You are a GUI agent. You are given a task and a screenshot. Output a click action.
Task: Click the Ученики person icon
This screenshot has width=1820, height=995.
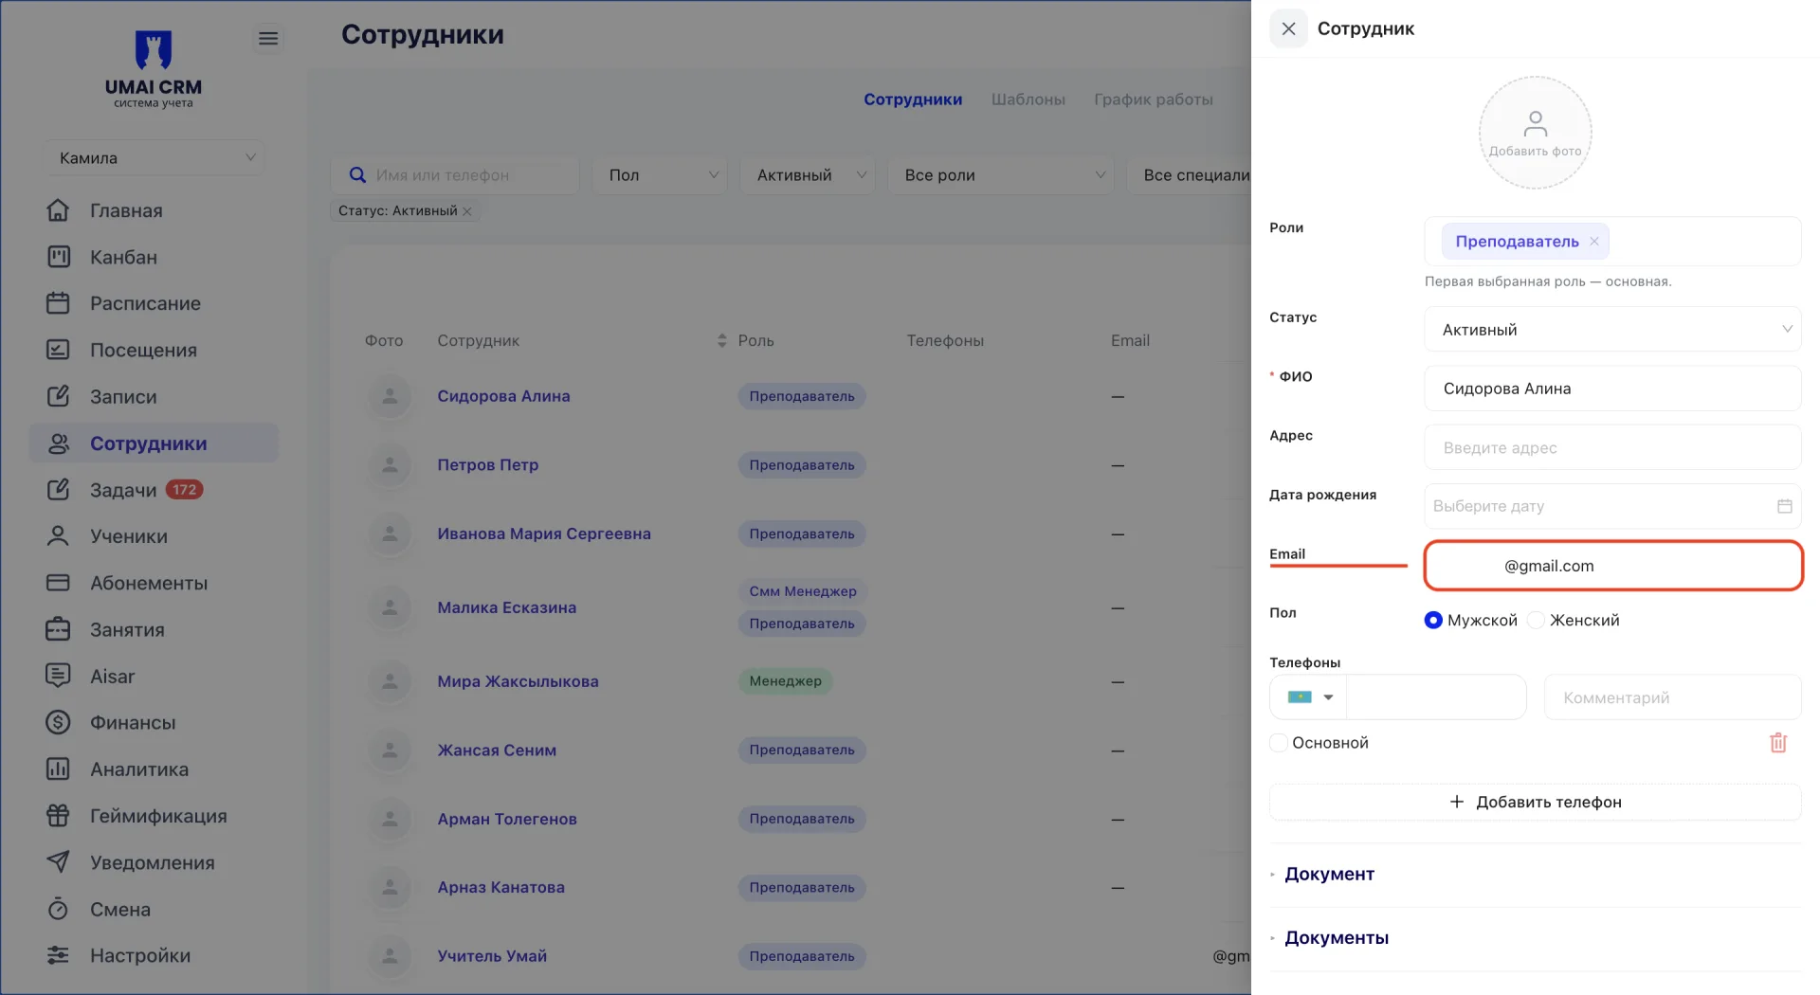pos(58,536)
